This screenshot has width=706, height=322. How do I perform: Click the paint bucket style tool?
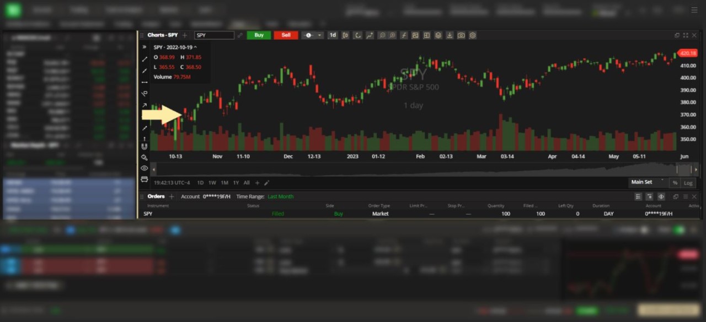coord(145,157)
